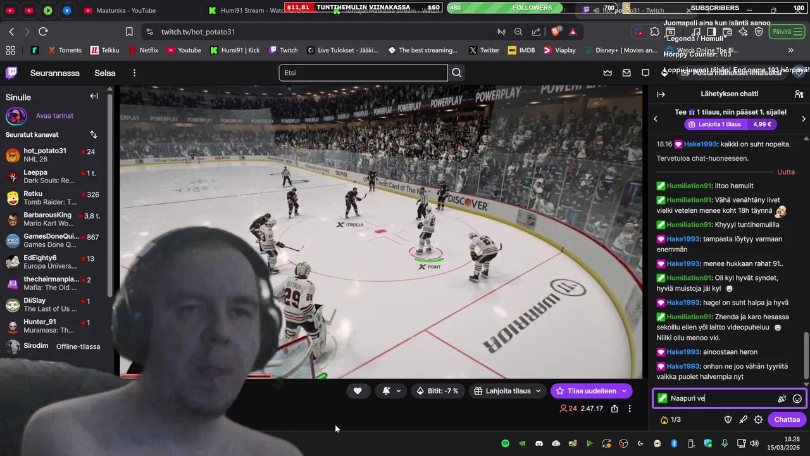Click the chat scrollbar thumb

pos(806,356)
